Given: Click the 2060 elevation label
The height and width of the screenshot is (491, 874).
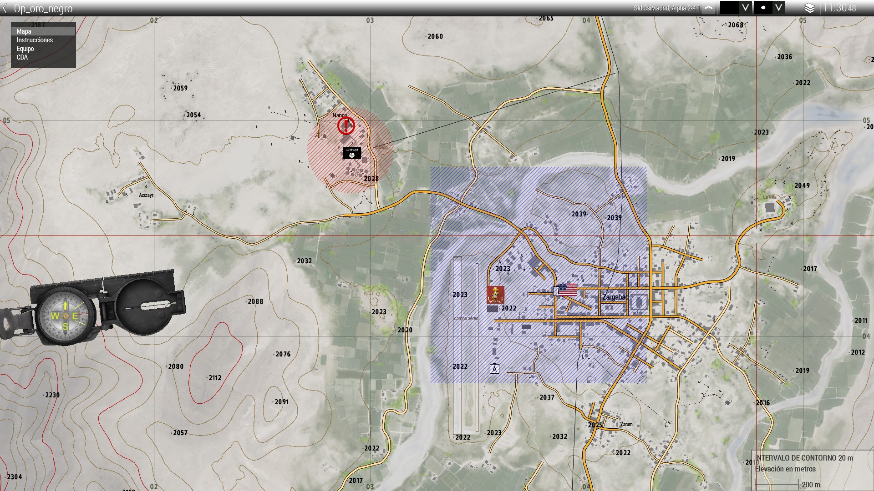Looking at the screenshot, I should 435,36.
